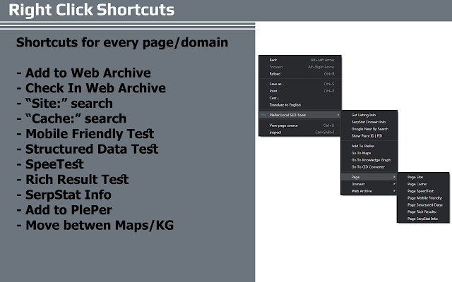Click the 'Check In Web Archive' line
The image size is (452, 282).
click(91, 88)
